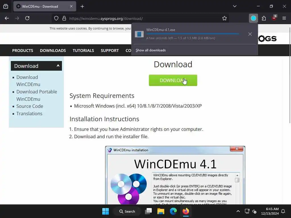The width and height of the screenshot is (291, 218).
Task: Click the browser address bar URL
Action: pyautogui.click(x=106, y=18)
